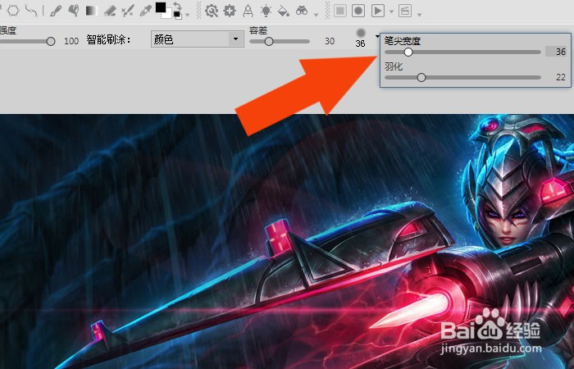Open the dropdown after clapperboard icon

(x=420, y=15)
